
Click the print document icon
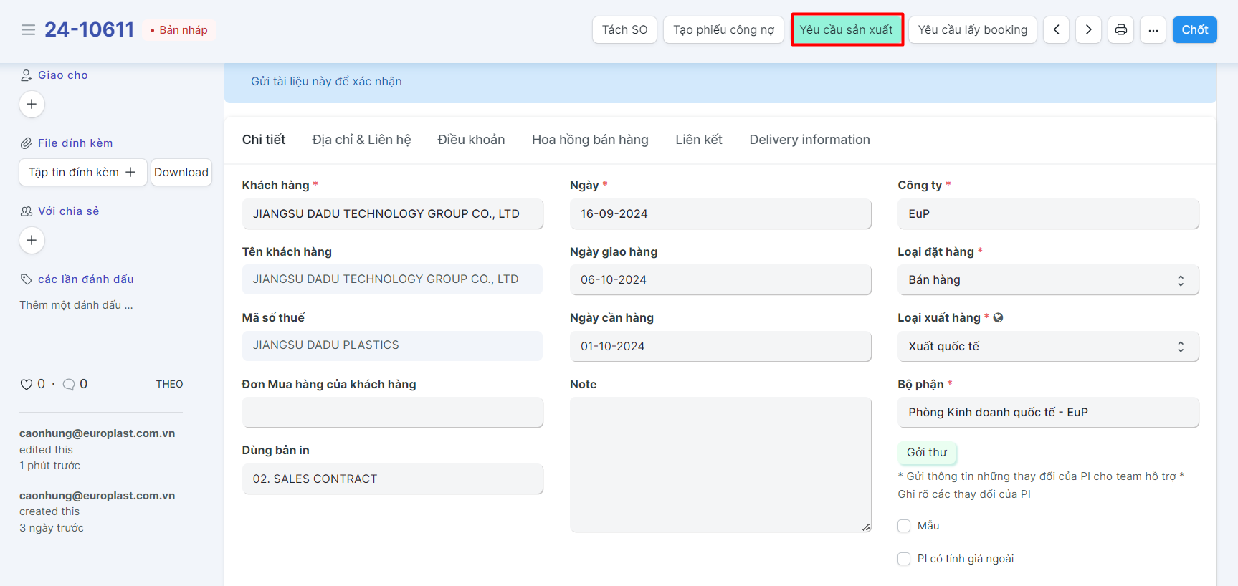1120,29
